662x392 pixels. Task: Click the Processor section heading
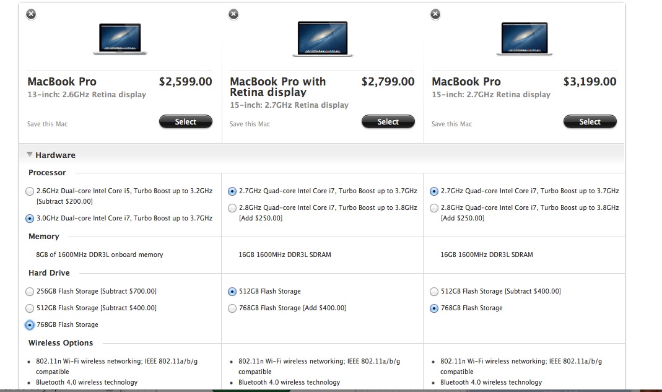click(x=47, y=172)
